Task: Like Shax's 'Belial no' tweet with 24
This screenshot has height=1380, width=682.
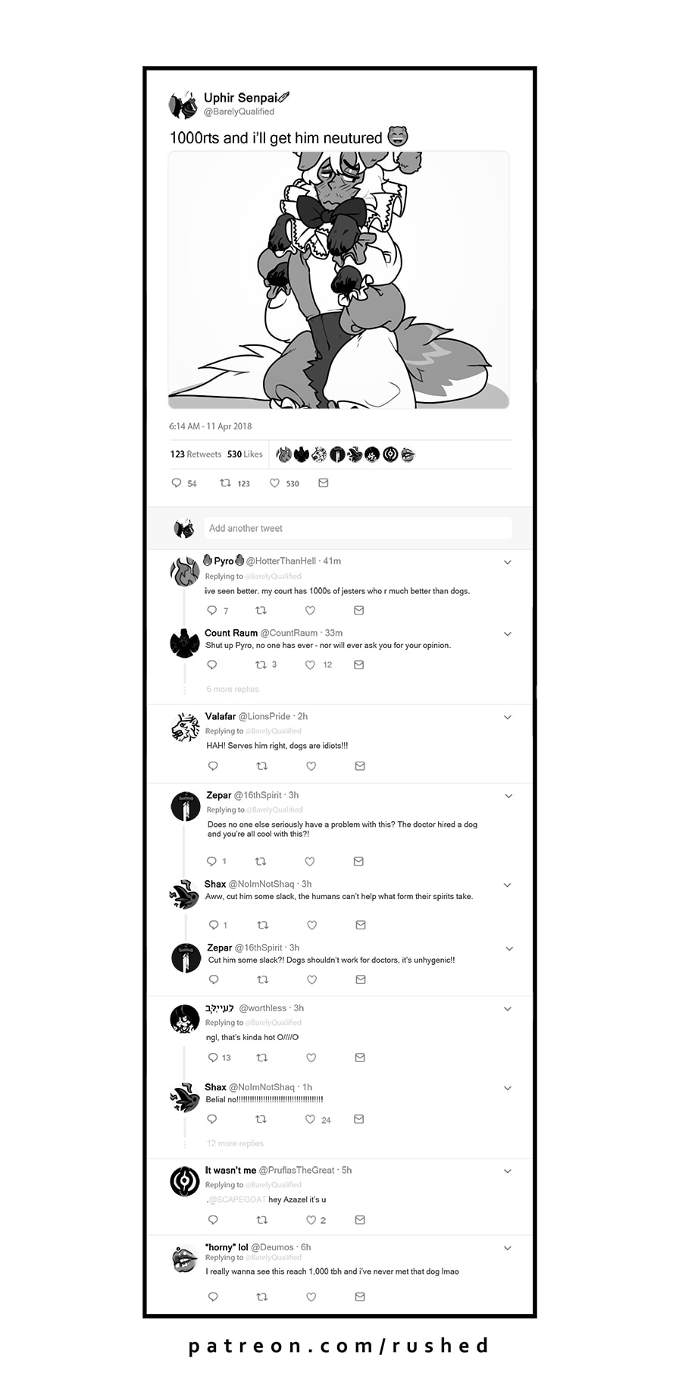Action: click(310, 1119)
